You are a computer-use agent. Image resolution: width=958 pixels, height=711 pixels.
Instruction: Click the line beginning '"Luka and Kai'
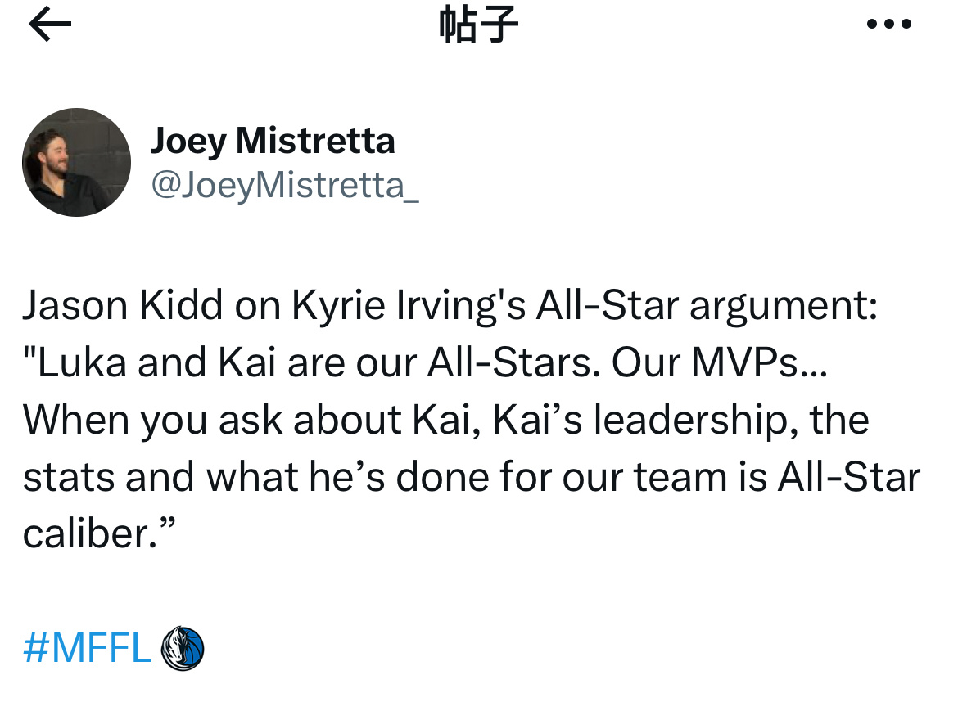tap(425, 362)
